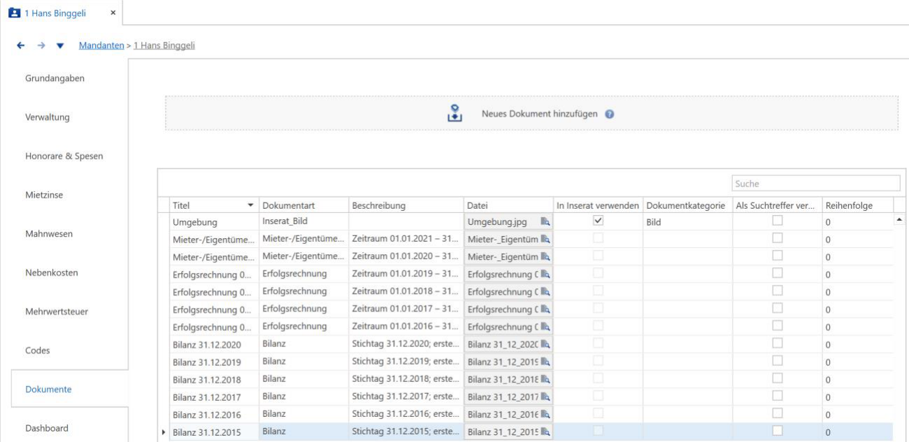Check Als Suchtreffer for Umgebung row
This screenshot has width=909, height=442.
tap(777, 221)
